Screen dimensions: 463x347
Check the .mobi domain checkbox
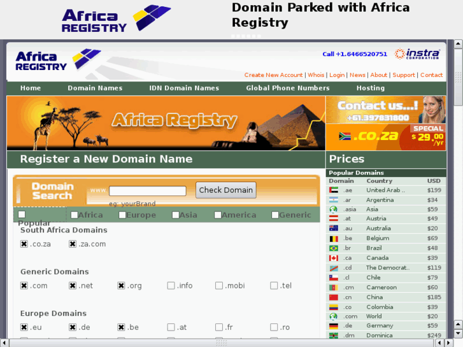(219, 286)
